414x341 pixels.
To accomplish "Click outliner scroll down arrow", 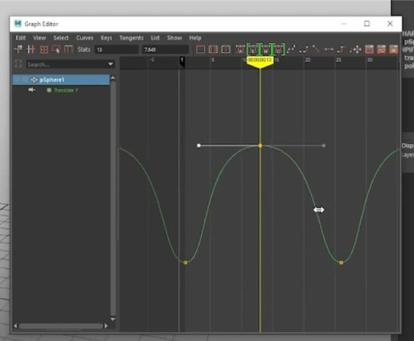I will [113, 319].
